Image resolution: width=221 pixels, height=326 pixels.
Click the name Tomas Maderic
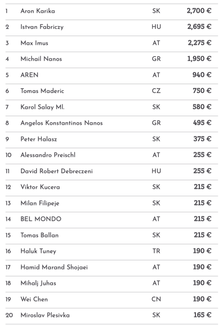pos(42,91)
